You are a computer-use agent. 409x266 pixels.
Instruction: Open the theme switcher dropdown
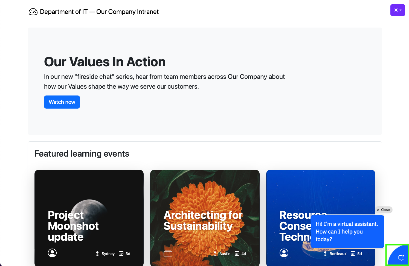[x=398, y=10]
